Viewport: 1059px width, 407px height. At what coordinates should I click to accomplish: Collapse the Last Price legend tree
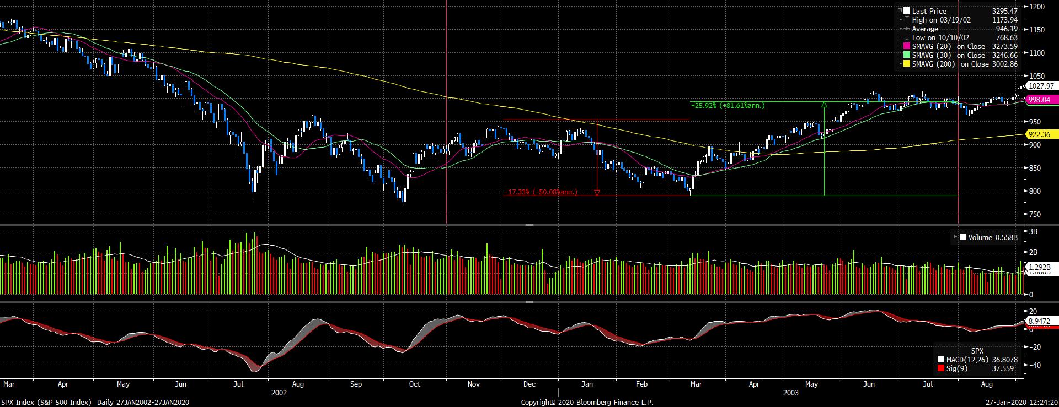click(900, 11)
